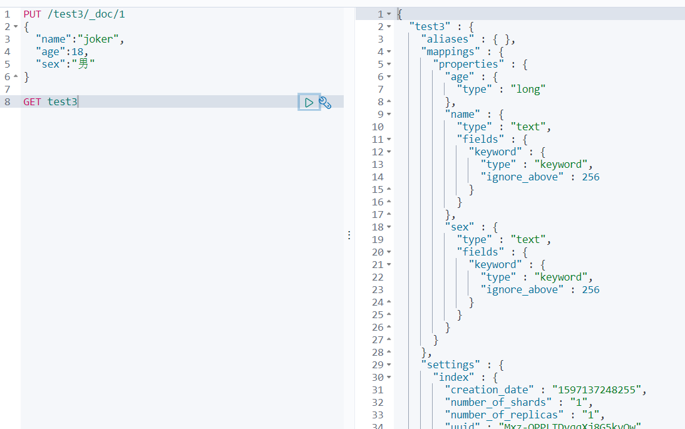
Task: Collapse the "mappings" block fold arrow
Action: coord(389,51)
